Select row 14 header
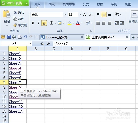 [x=4, y=116]
